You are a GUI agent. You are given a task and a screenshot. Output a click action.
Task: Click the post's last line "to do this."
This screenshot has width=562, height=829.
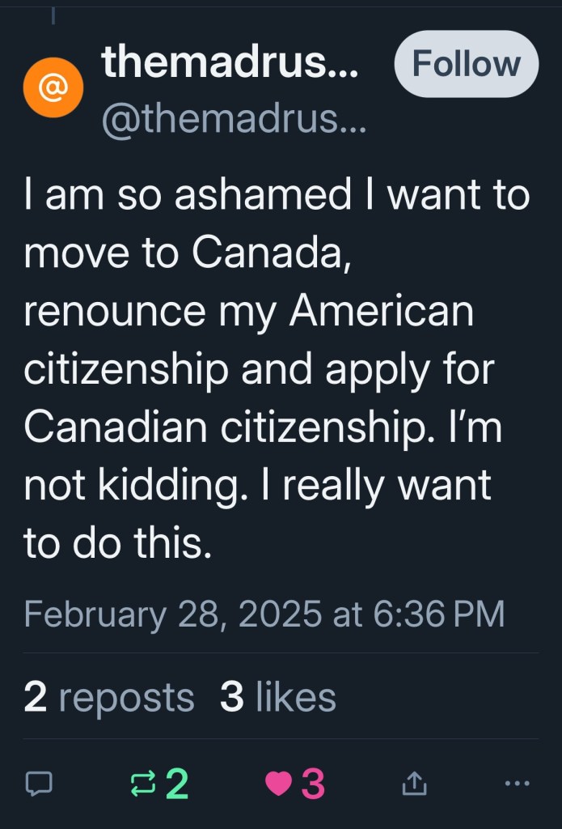tap(117, 544)
